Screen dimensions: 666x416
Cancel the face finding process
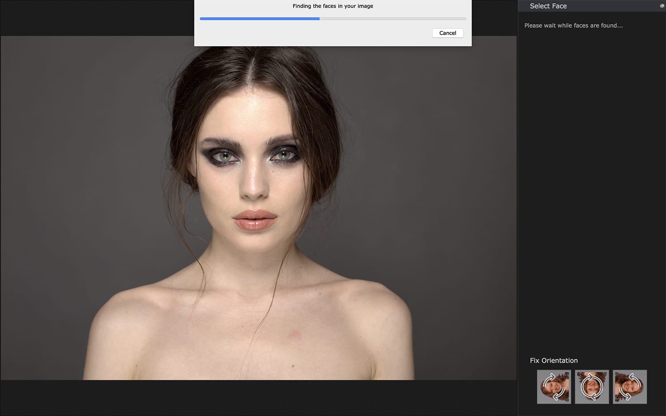pos(448,33)
